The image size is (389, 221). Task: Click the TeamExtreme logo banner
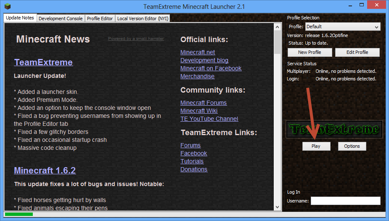[334, 129]
